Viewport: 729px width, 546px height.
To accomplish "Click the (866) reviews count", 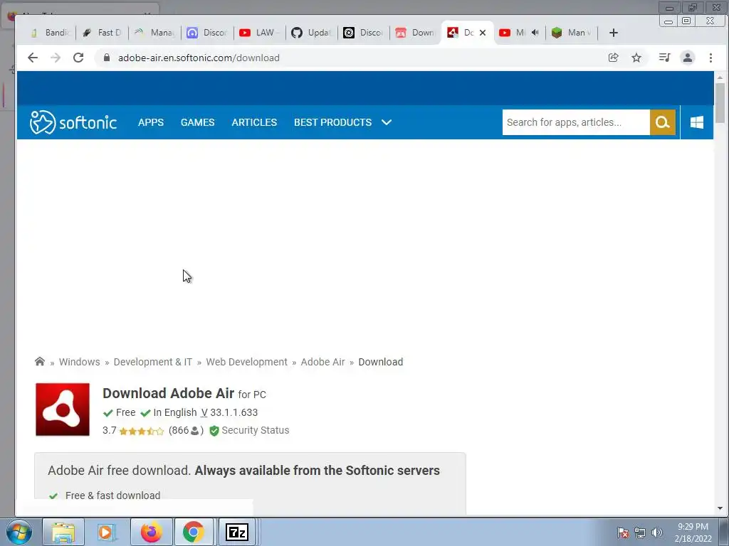I will (186, 430).
